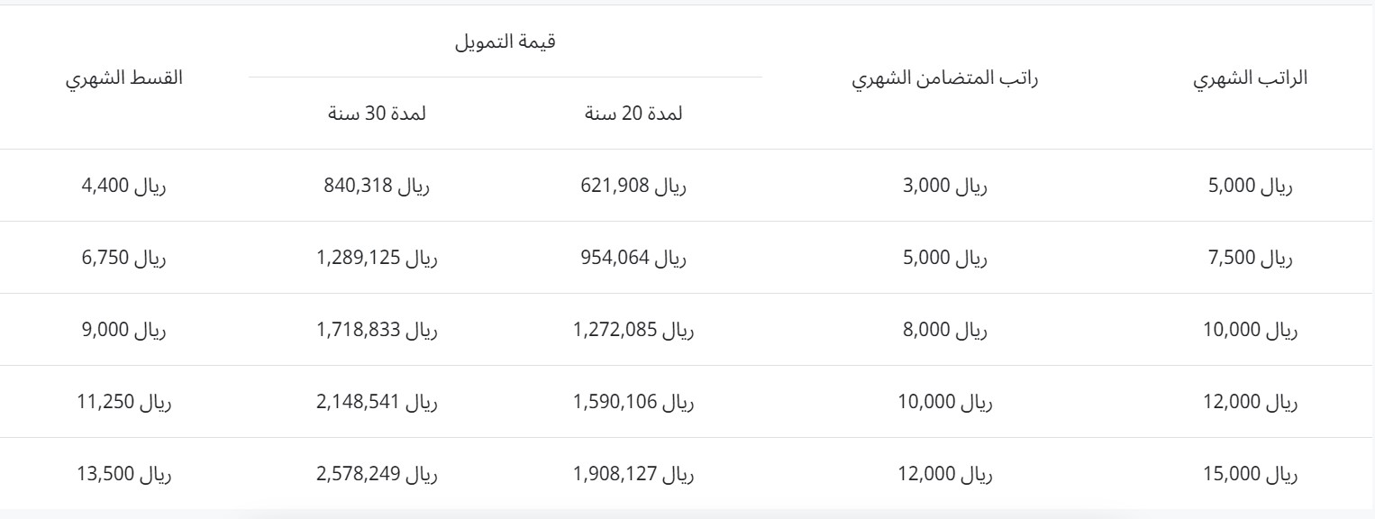Select the قيمة التمويل header
Image resolution: width=1375 pixels, height=519 pixels.
[505, 41]
